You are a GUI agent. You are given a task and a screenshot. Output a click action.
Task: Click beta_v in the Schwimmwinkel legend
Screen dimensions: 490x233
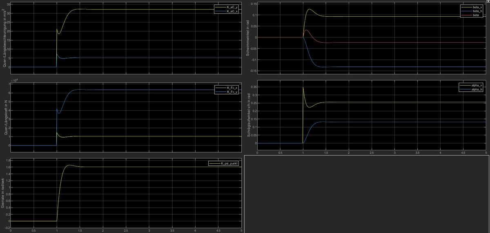click(x=477, y=7)
